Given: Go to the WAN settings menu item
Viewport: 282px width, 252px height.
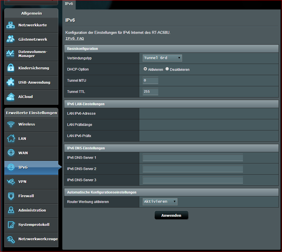Looking at the screenshot, I should pos(23,153).
